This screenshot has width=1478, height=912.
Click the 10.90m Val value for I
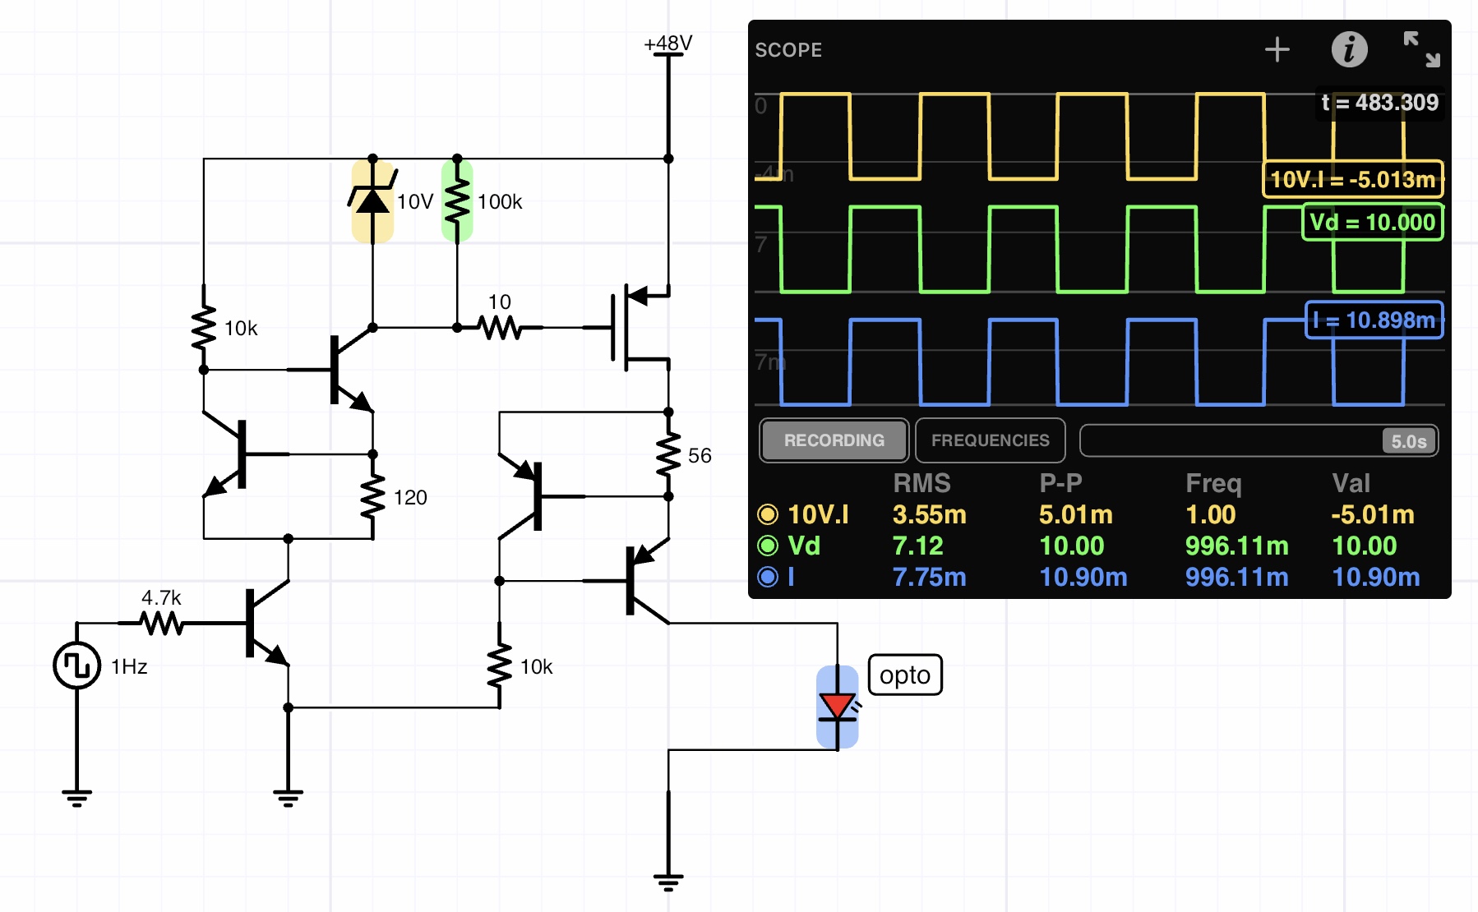pos(1376,577)
